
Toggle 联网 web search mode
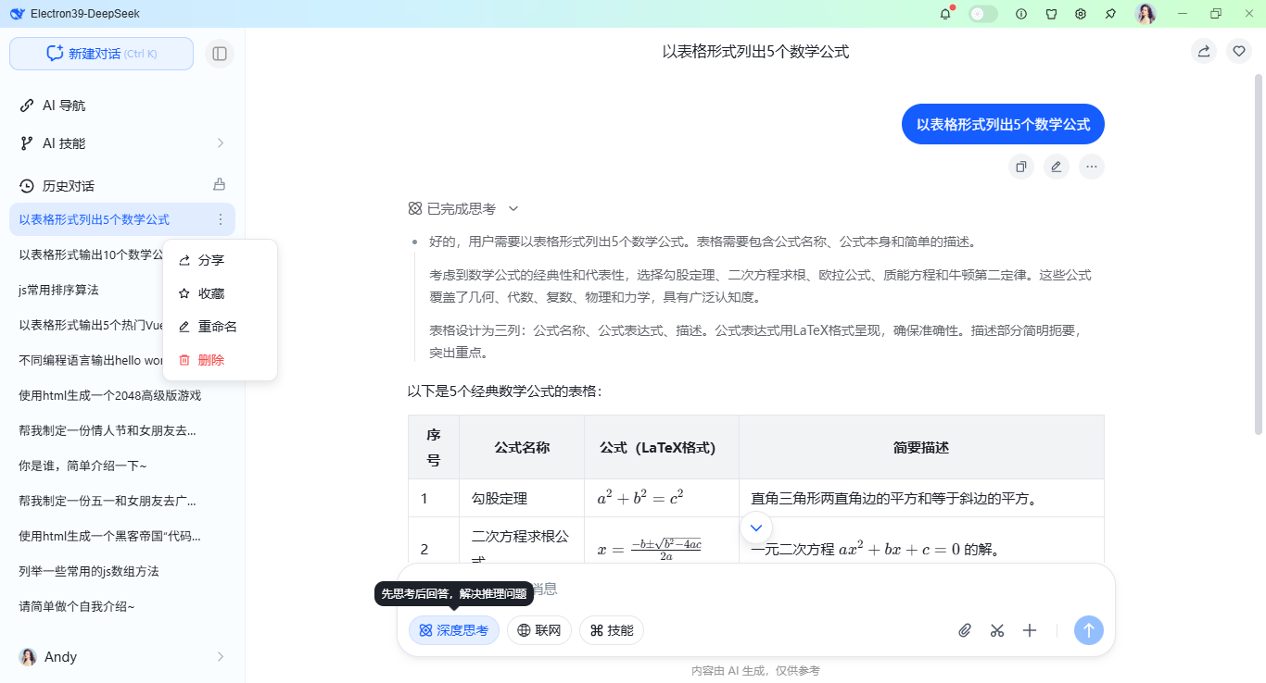tap(538, 630)
